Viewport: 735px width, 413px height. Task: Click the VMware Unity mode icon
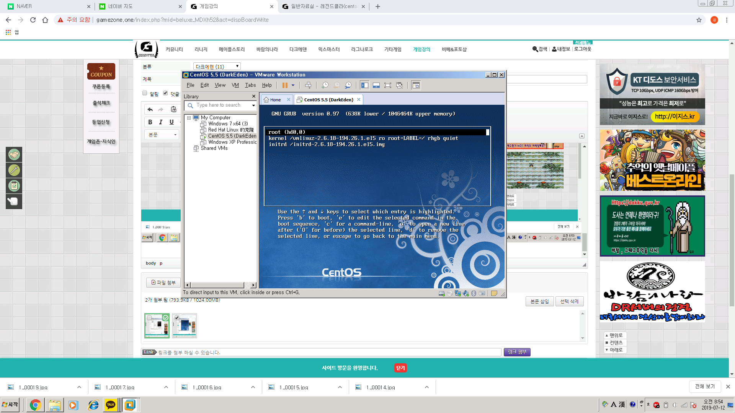pos(399,85)
